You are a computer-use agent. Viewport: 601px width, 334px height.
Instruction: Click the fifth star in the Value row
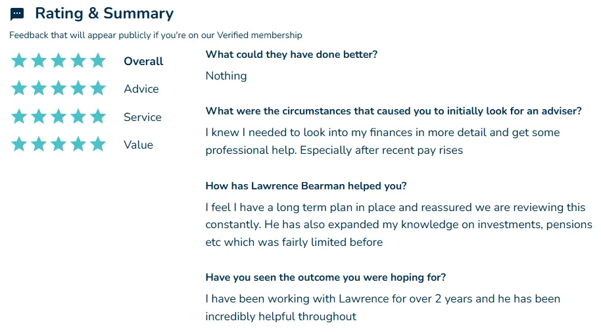click(98, 144)
